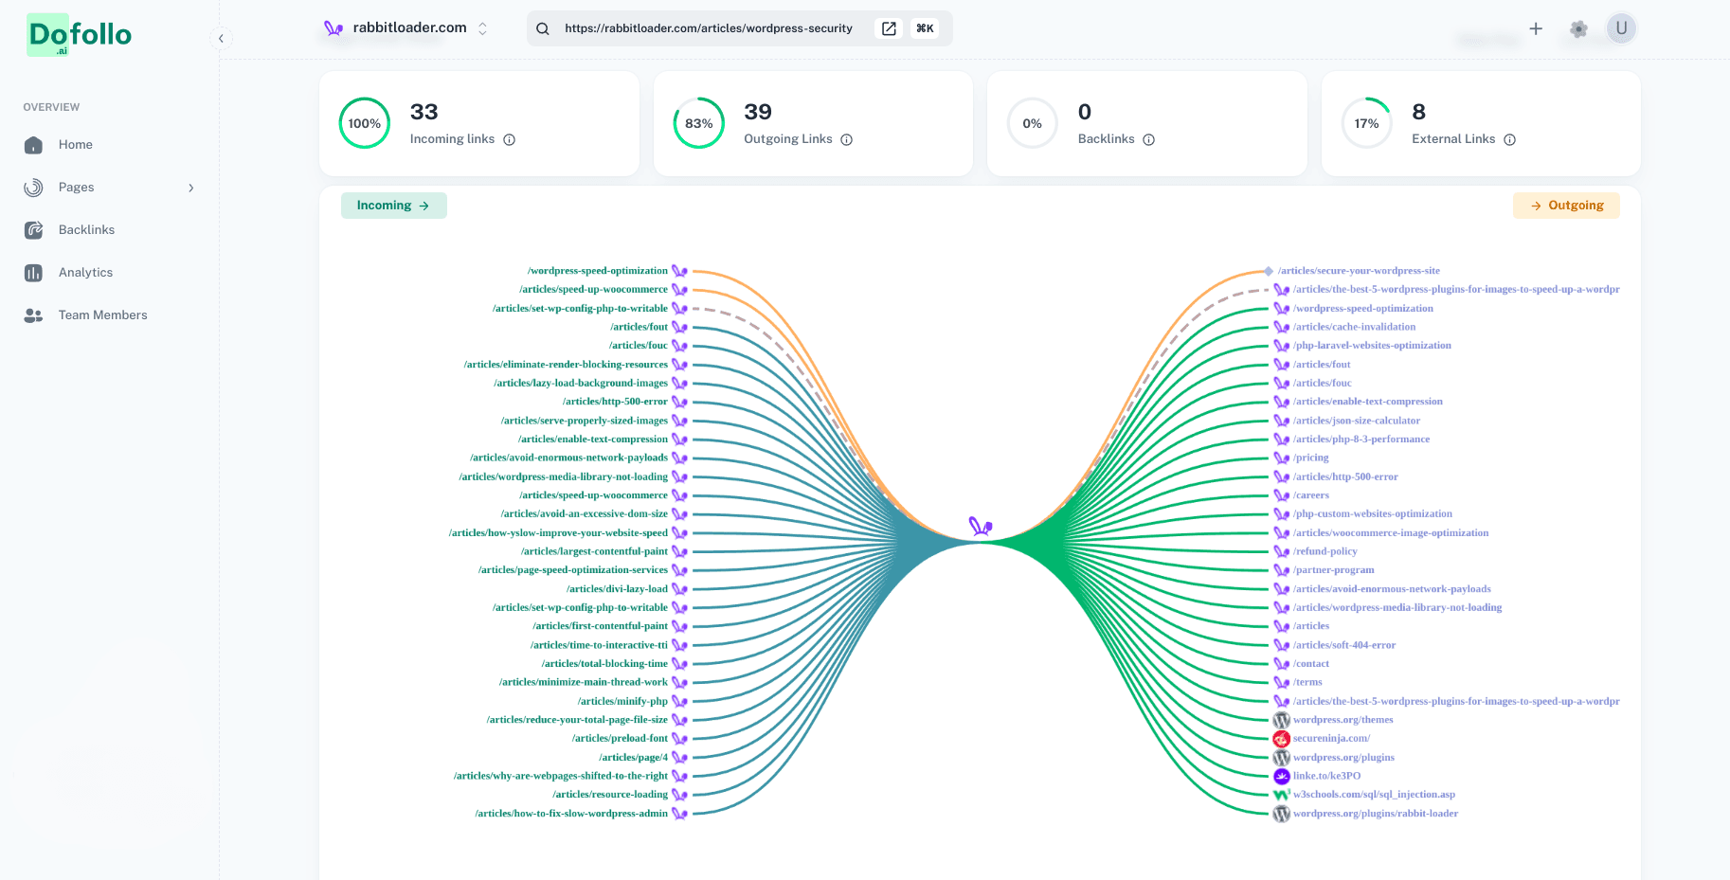Viewport: 1730px width, 880px height.
Task: Click the central rabbit node icon
Action: pos(981,526)
